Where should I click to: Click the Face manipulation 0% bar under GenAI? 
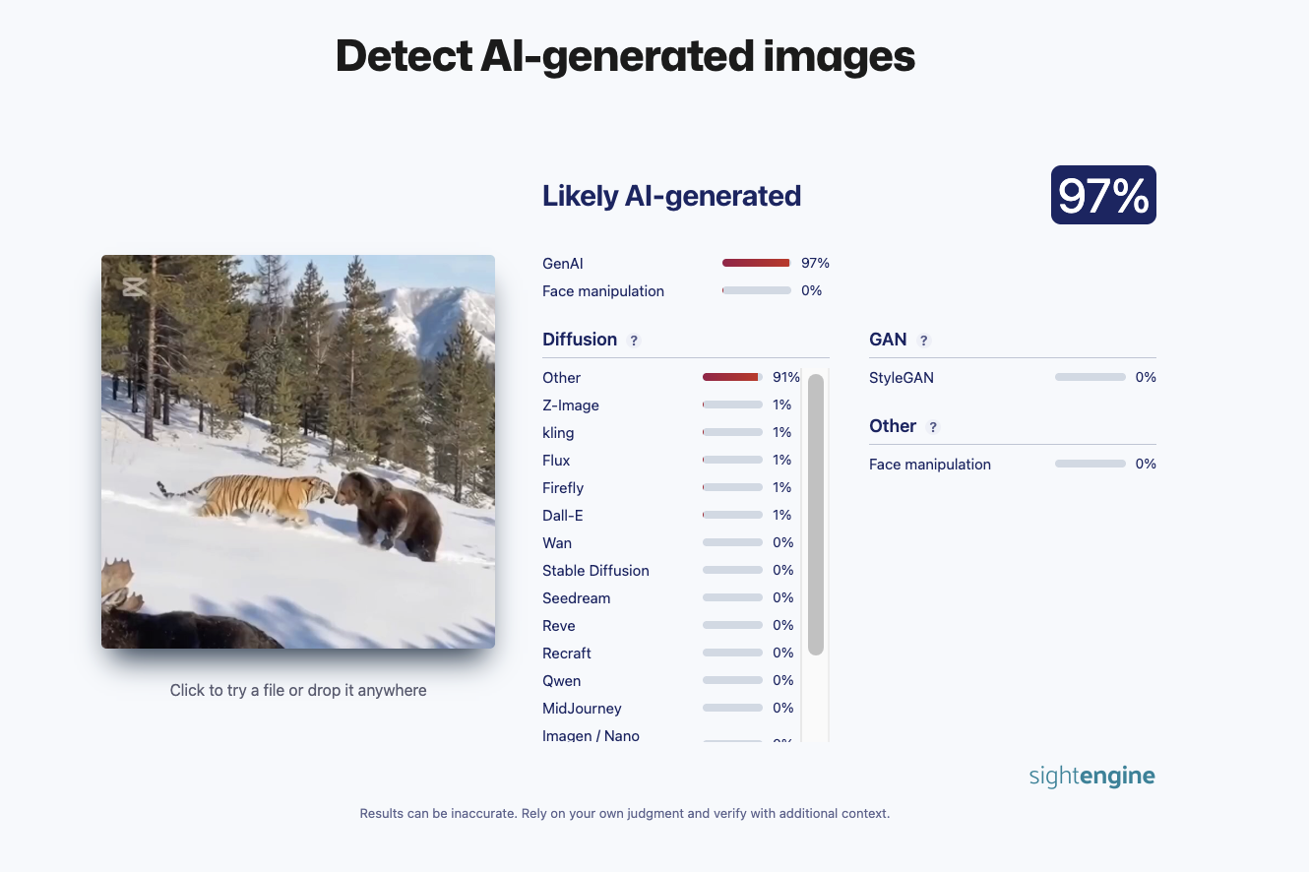point(756,290)
